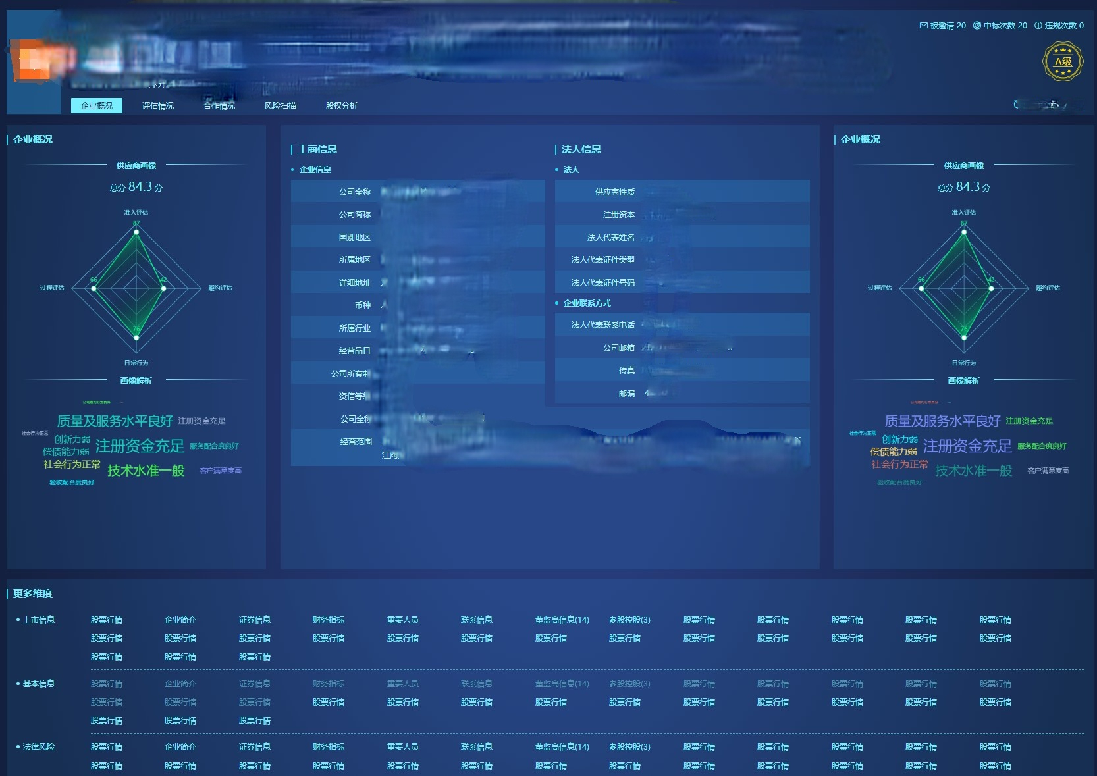Viewport: 1097px width, 776px height.
Task: Open 参股控股(3) in the 法律风险 row
Action: [x=629, y=747]
